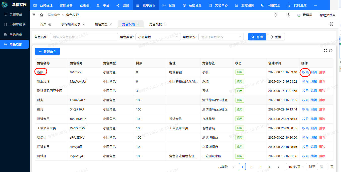Viewport: 341px width, 172px height.
Task: Collapse sidebar with menu fold icon
Action: [x=34, y=15]
